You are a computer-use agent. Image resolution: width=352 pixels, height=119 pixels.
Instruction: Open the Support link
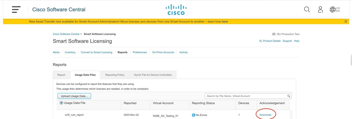287,41
